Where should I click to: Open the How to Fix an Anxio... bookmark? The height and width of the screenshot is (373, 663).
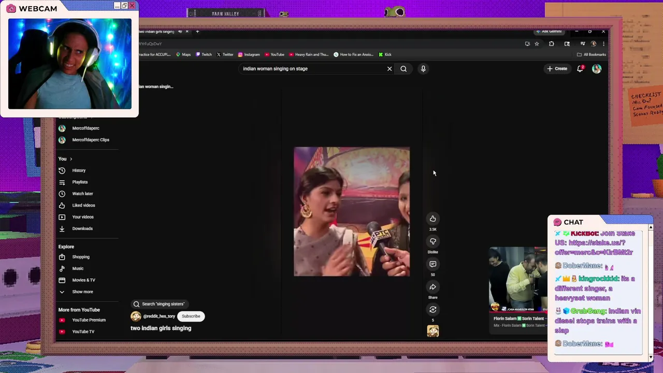(353, 54)
